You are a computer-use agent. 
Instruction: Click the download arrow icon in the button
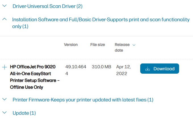point(147,69)
